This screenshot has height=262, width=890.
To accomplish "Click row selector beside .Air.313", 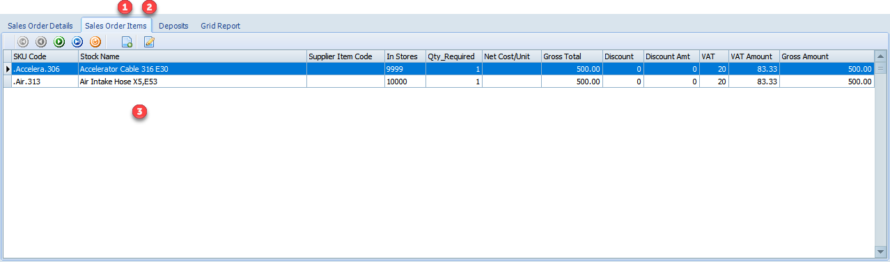I will pyautogui.click(x=8, y=82).
